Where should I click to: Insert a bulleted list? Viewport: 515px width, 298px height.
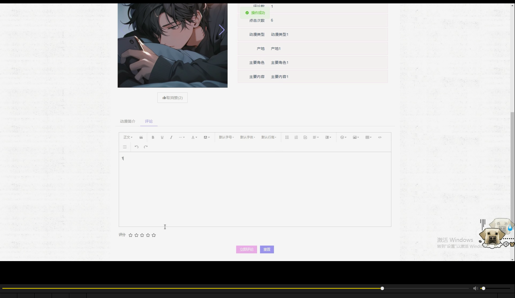click(x=287, y=137)
